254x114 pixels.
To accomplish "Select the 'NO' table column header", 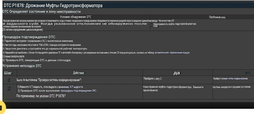I will pyautogui.click(x=247, y=73).
